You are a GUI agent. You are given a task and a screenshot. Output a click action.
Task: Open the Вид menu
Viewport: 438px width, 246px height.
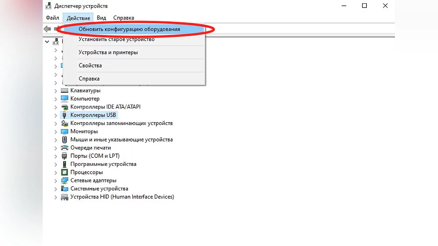pos(101,17)
